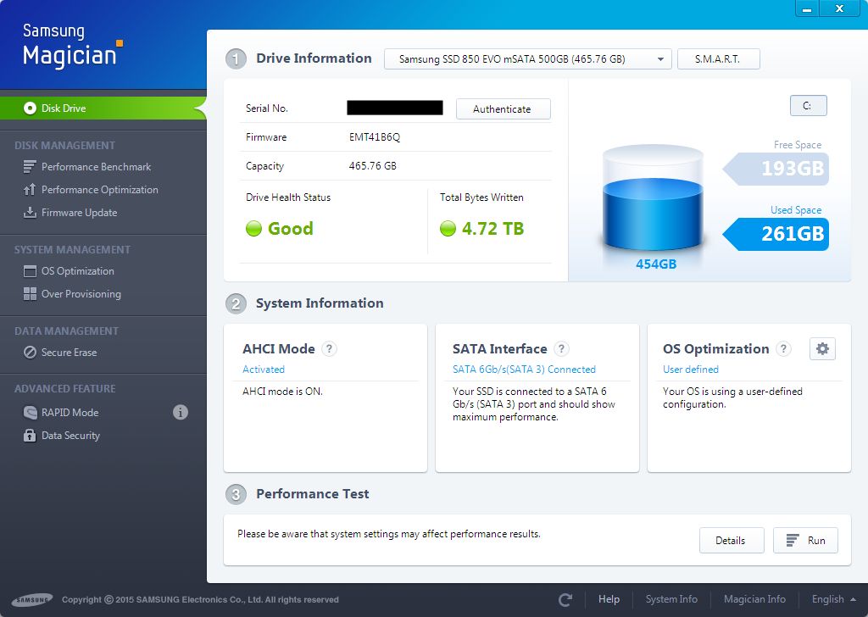The width and height of the screenshot is (868, 617).
Task: Open RAPID Mode in sidebar
Action: (70, 412)
